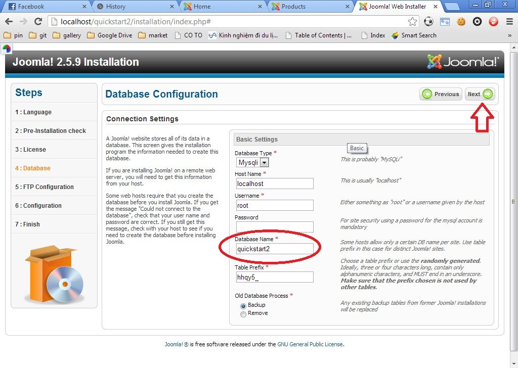Image resolution: width=518 pixels, height=368 pixels.
Task: Click the soccer ball extension icon
Action: 428,22
